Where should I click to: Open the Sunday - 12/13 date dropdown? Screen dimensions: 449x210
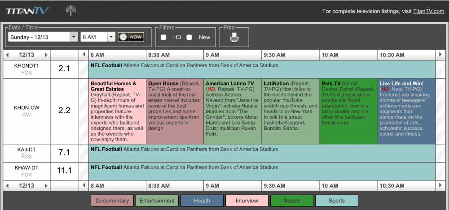pyautogui.click(x=43, y=37)
